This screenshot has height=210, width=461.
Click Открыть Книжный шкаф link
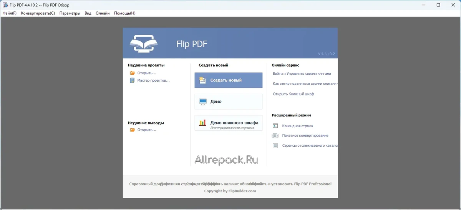[x=294, y=94]
